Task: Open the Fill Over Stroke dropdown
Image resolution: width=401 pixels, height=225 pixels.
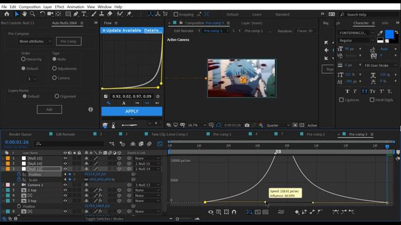Action: (x=381, y=65)
